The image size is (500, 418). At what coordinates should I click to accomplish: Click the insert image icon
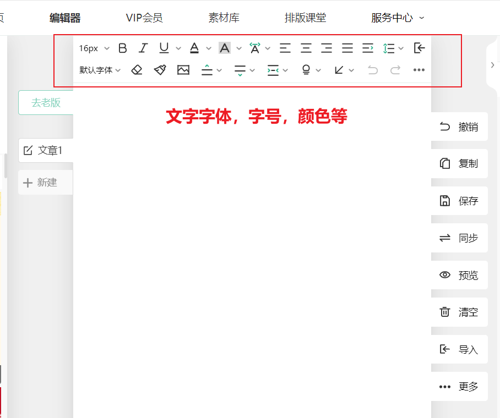pos(183,70)
